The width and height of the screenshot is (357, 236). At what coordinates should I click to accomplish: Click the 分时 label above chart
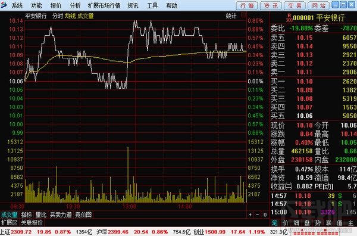click(57, 16)
